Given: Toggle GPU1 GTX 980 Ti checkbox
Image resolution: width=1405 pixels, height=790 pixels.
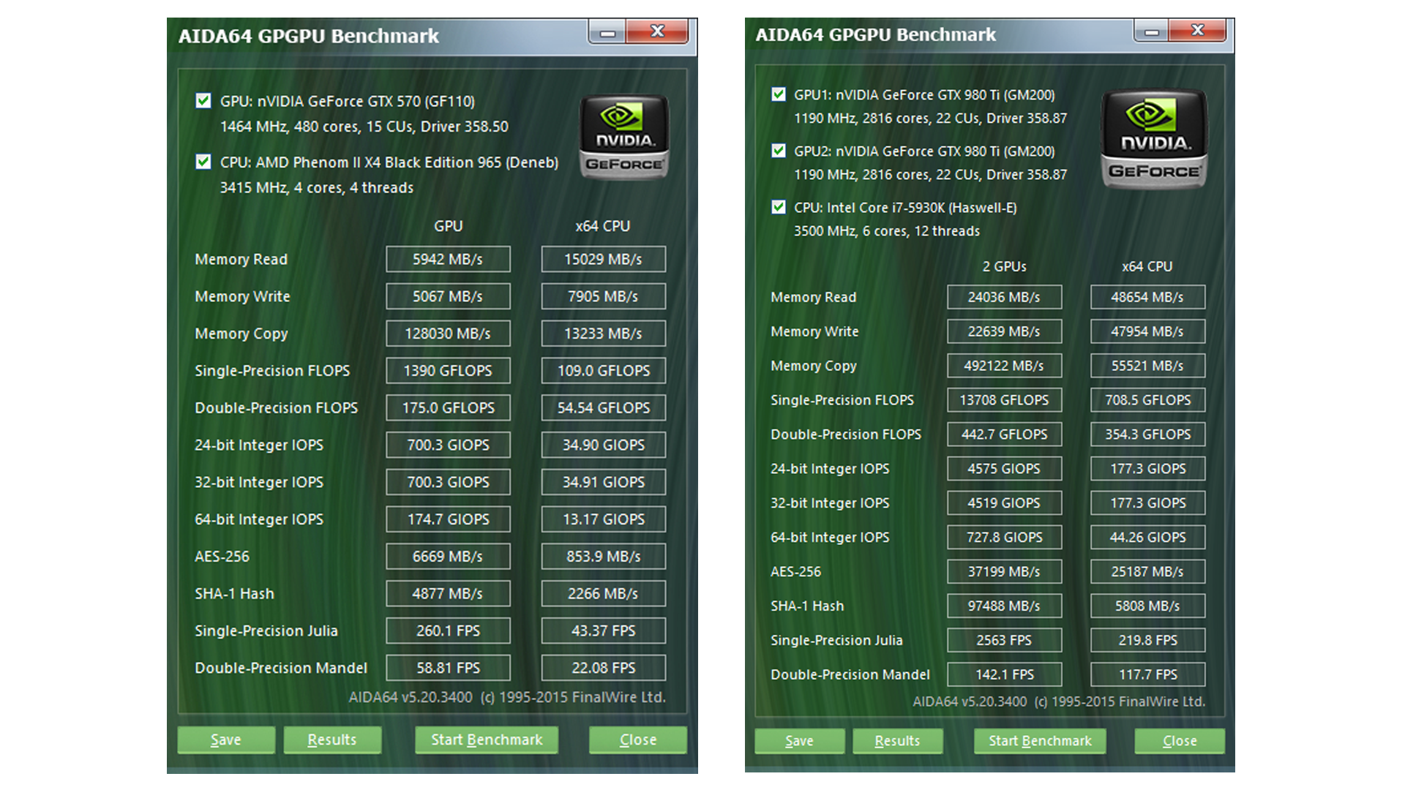Looking at the screenshot, I should [779, 94].
